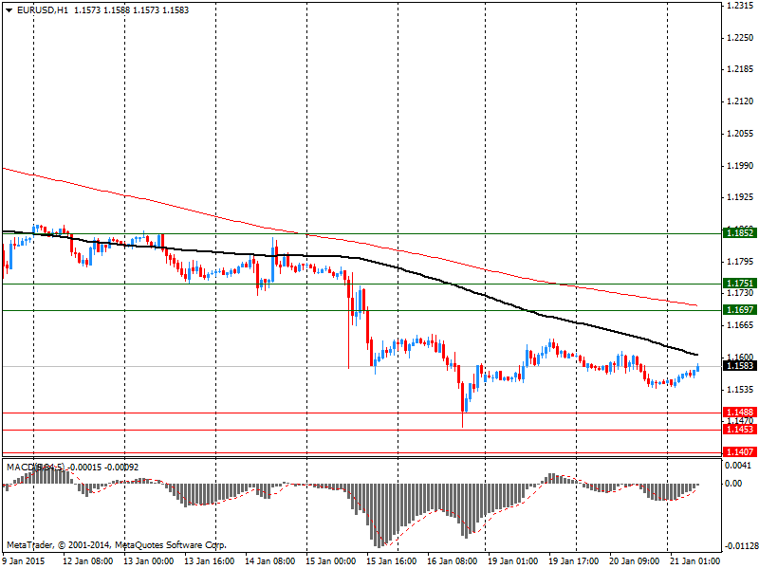This screenshot has width=759, height=569.
Task: Select the 1.1925 price axis value
Action: [x=740, y=198]
